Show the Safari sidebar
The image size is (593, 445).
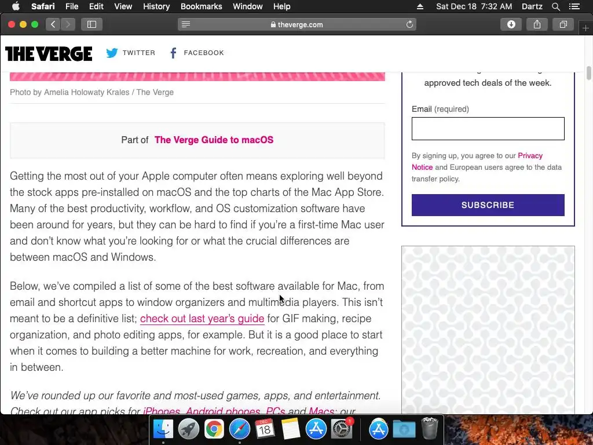[91, 24]
